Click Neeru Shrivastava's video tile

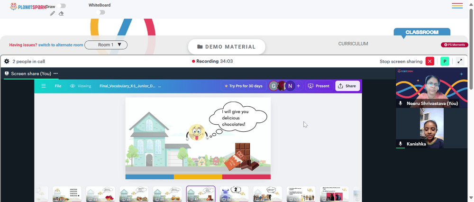pos(431,88)
